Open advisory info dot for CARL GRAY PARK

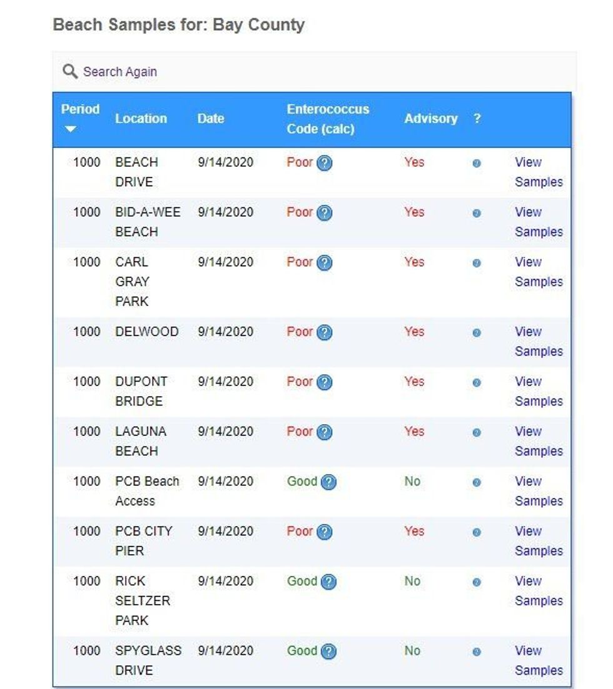(x=477, y=263)
